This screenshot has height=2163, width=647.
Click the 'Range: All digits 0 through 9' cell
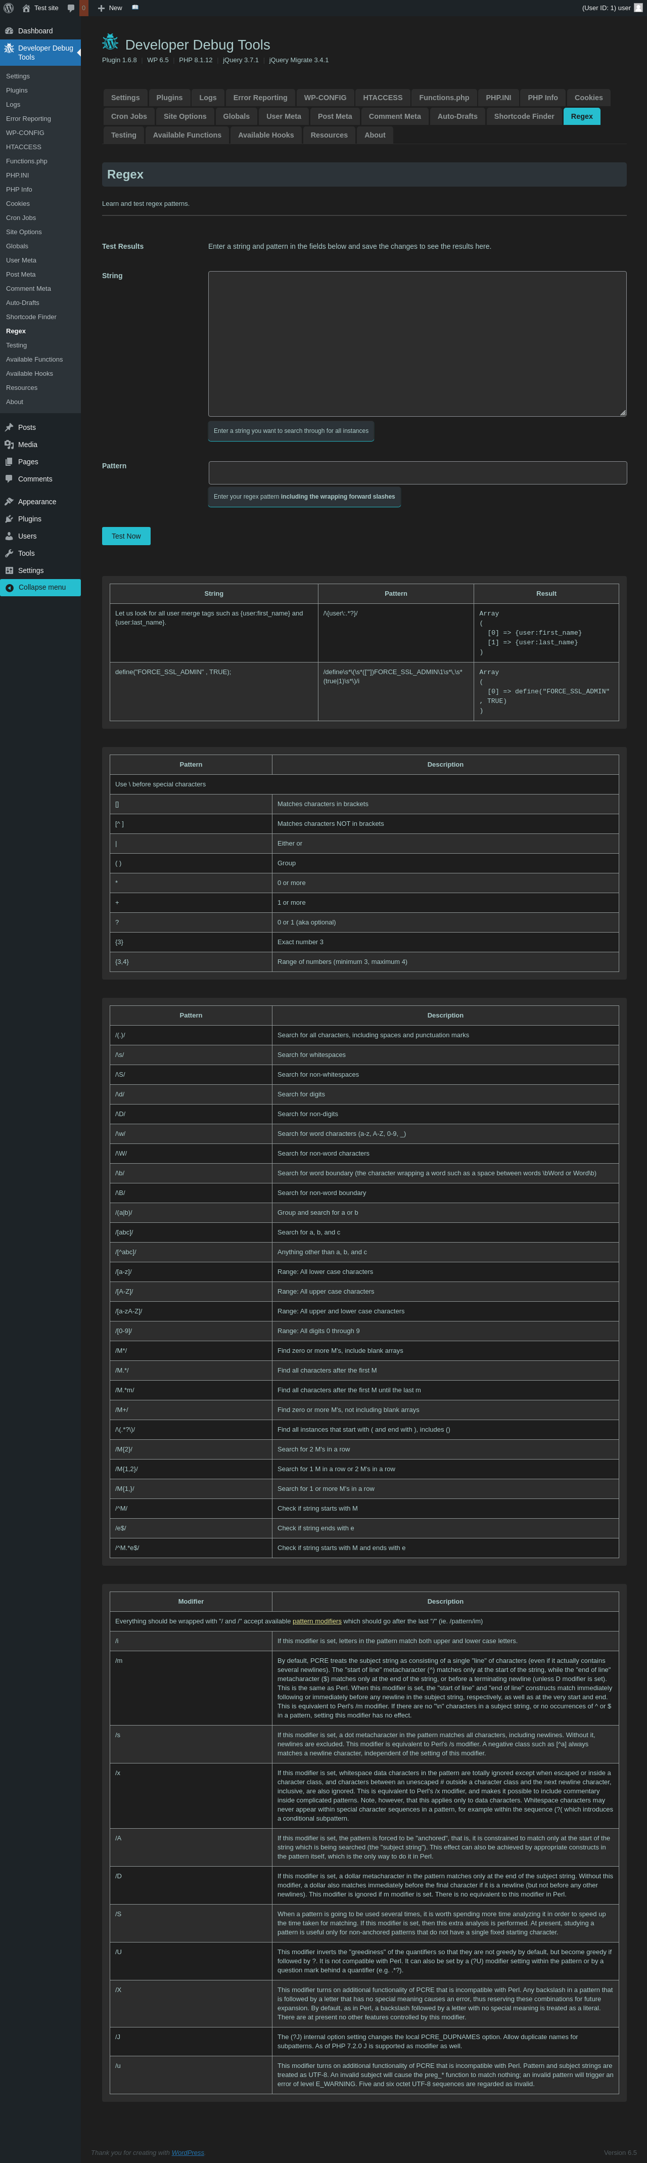click(x=445, y=1331)
